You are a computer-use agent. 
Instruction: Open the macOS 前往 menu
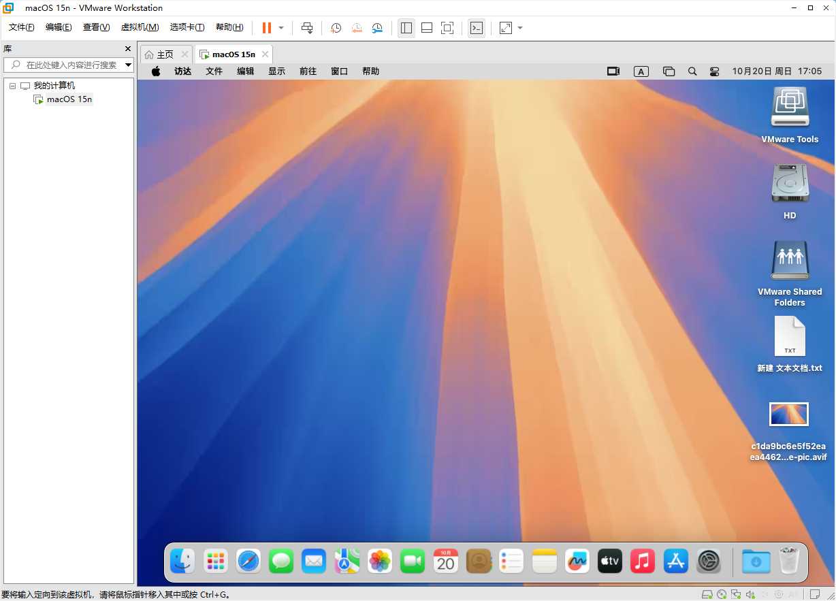pyautogui.click(x=308, y=71)
